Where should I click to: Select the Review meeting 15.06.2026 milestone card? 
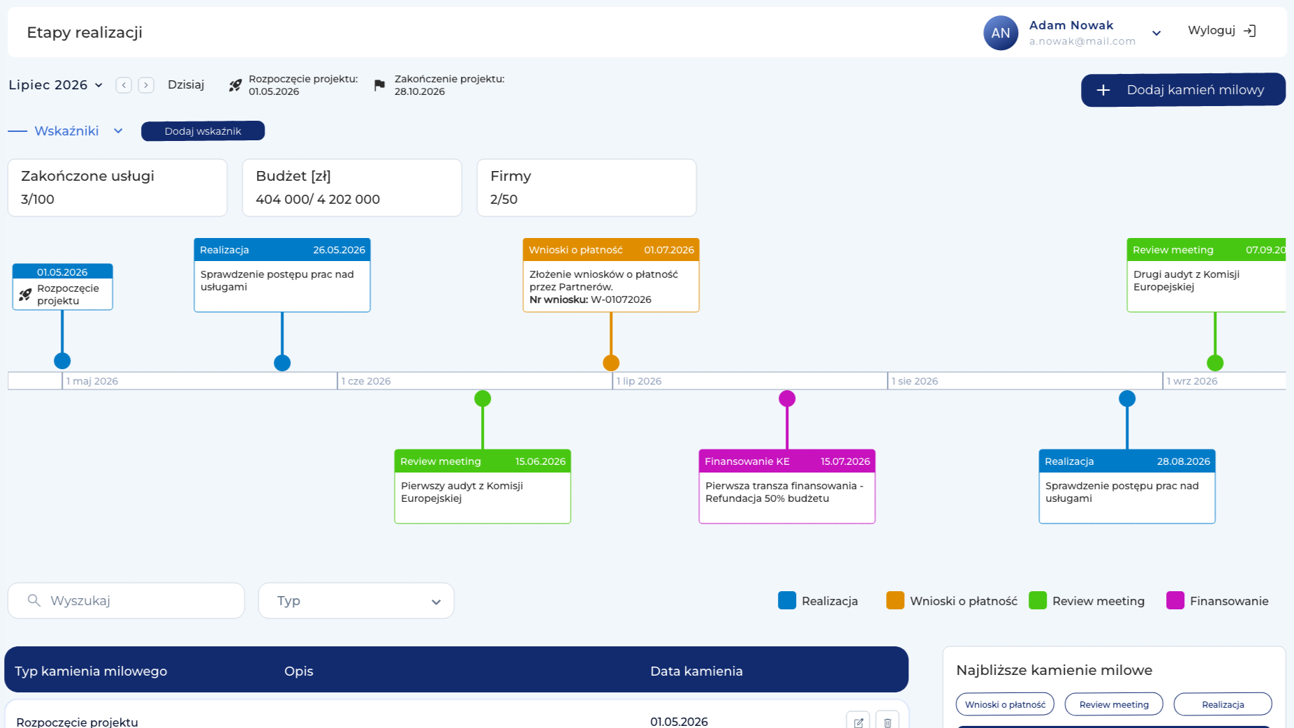point(483,486)
